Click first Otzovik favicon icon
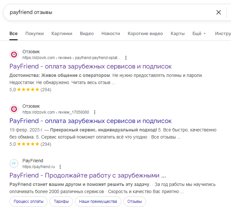The height and width of the screenshot is (208, 231). click(x=14, y=55)
